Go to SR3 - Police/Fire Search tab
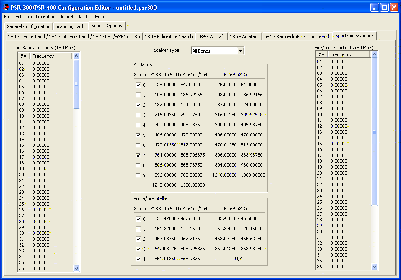Viewport: 401px width, 280px height. pyautogui.click(x=169, y=36)
